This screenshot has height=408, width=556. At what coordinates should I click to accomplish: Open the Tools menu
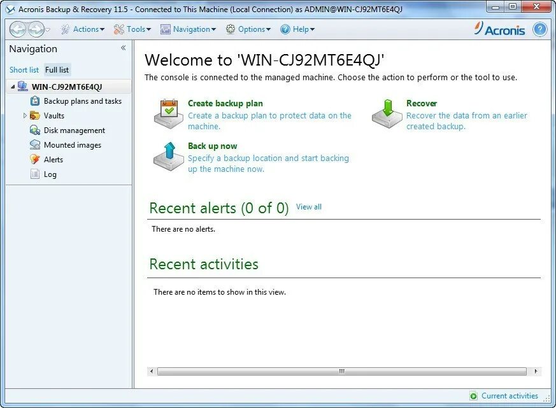pyautogui.click(x=139, y=29)
